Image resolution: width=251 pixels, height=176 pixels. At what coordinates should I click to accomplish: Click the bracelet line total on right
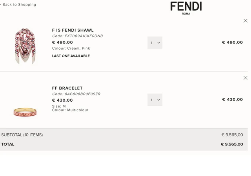[x=233, y=99]
